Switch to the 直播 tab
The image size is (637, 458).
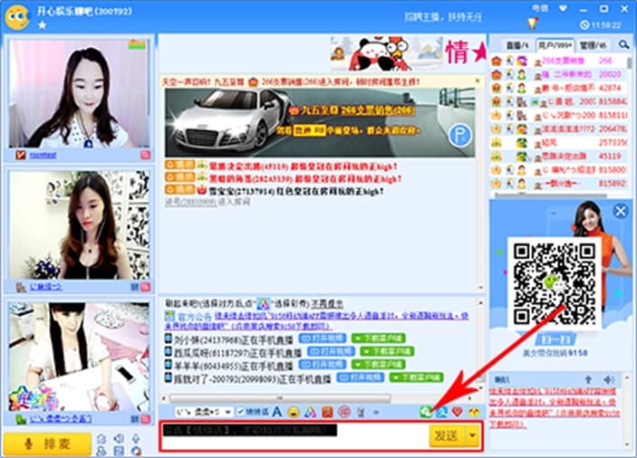click(517, 45)
